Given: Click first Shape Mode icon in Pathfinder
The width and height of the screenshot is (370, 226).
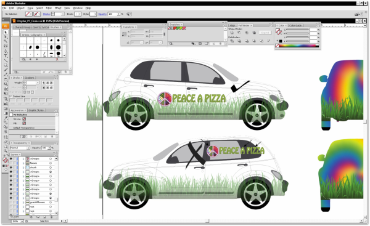Looking at the screenshot, I should [232, 33].
